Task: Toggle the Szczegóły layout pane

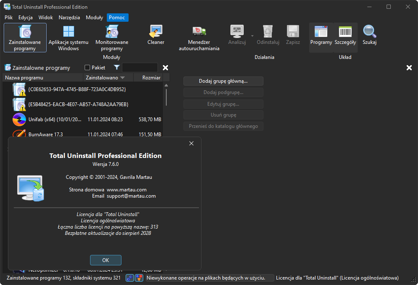Action: click(345, 38)
